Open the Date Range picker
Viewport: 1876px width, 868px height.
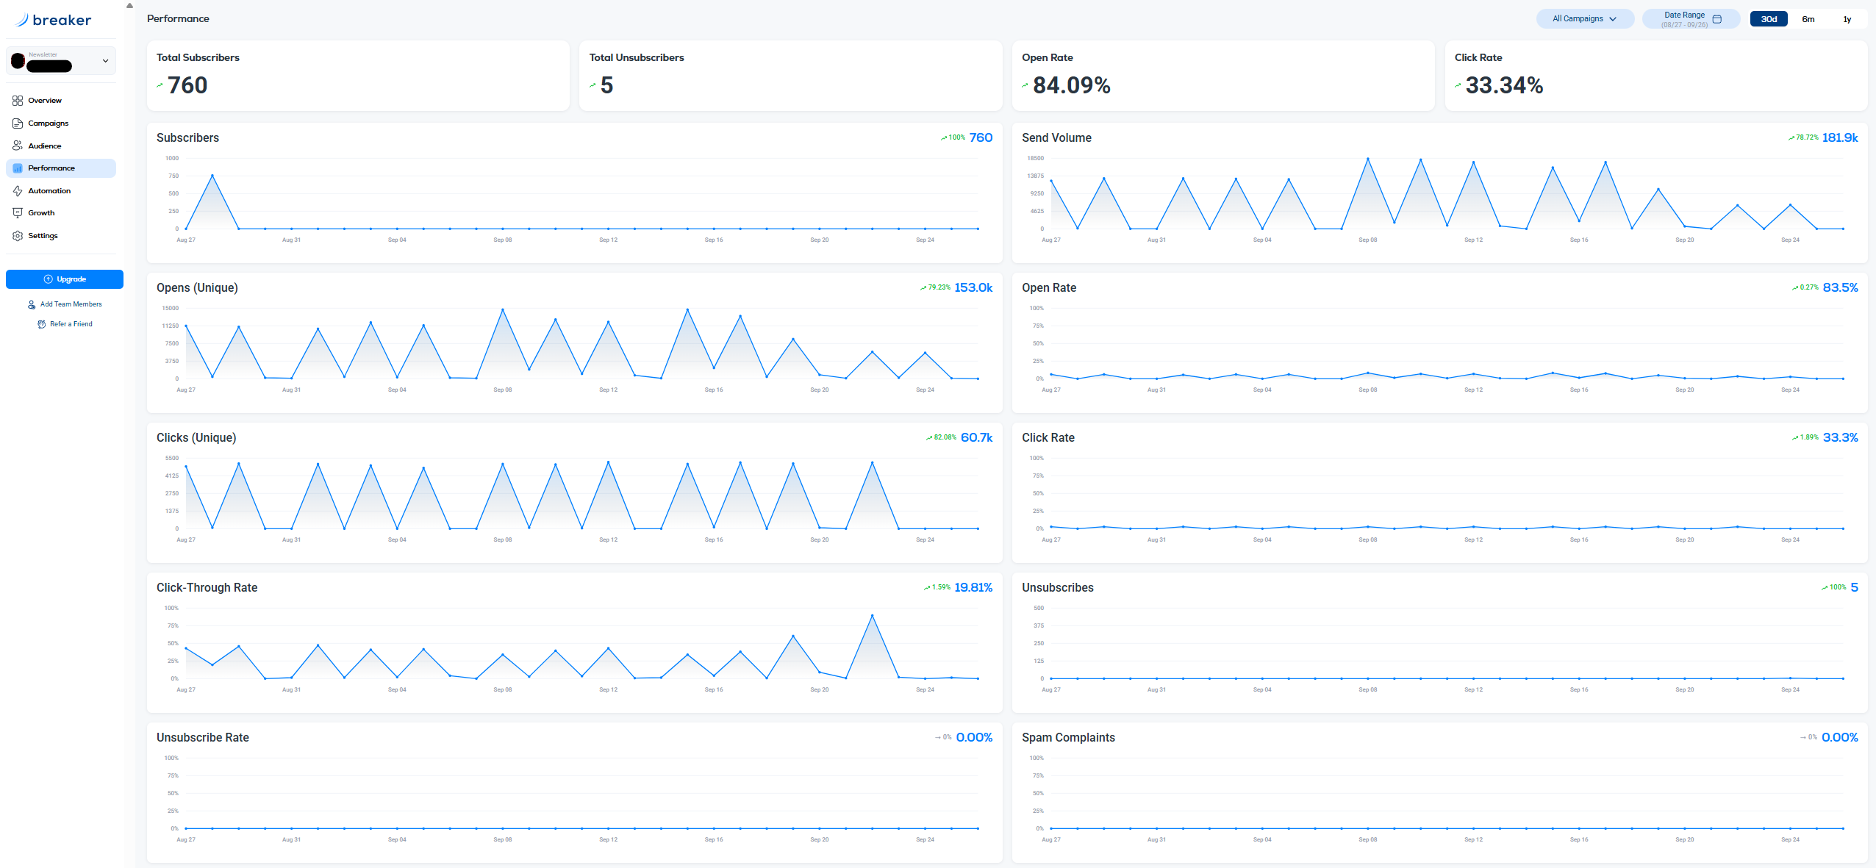pyautogui.click(x=1684, y=19)
